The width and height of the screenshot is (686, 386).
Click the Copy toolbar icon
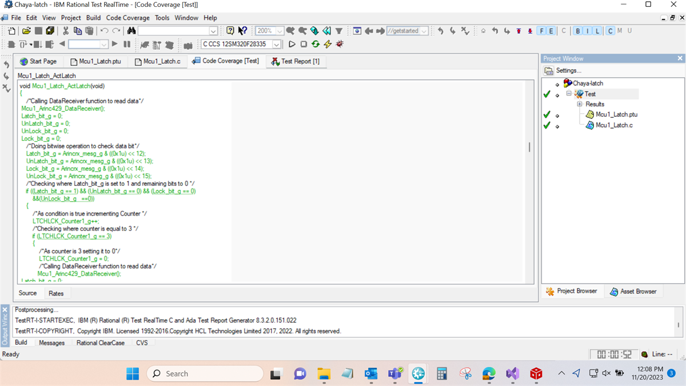[x=78, y=31]
